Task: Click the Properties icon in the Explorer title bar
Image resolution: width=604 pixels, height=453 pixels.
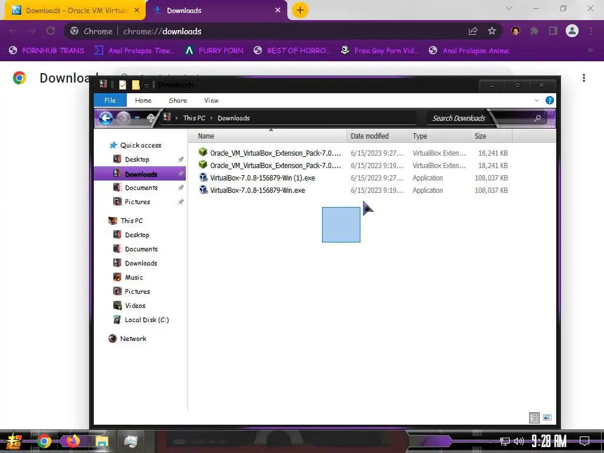Action: point(123,85)
